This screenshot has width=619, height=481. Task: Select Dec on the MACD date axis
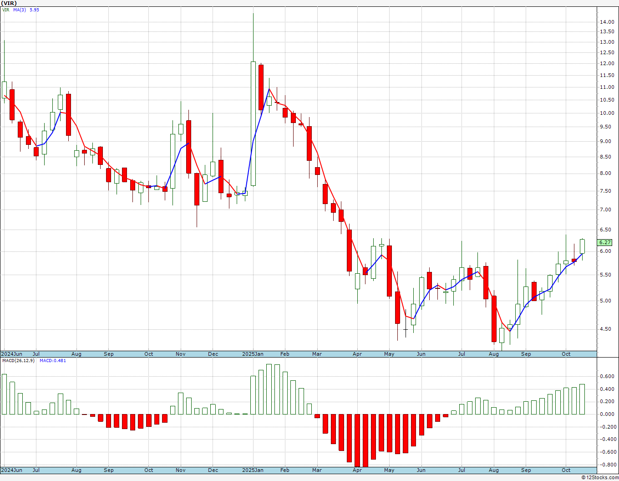click(213, 470)
